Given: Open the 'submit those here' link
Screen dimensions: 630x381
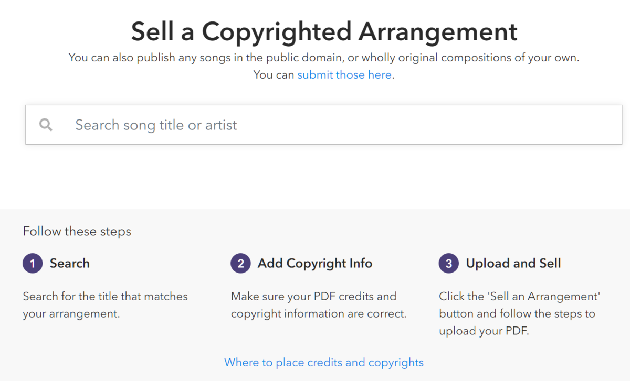Looking at the screenshot, I should point(344,75).
